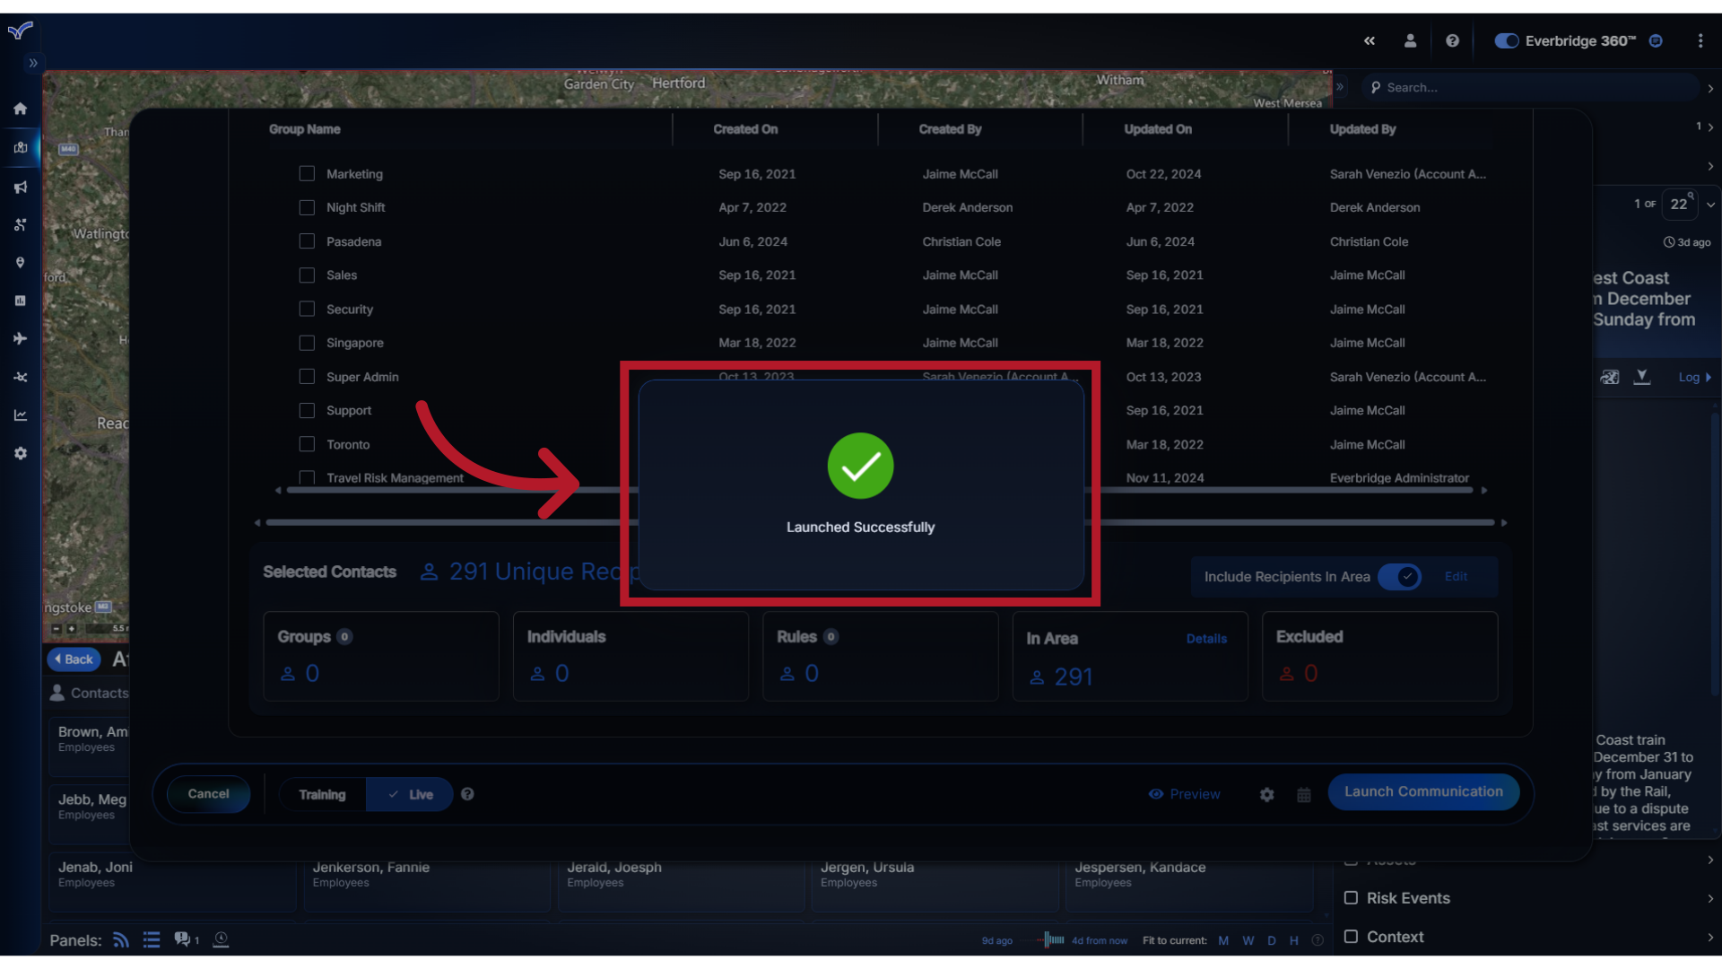Check the Marketing group checkbox
1722x969 pixels.
[x=307, y=173]
